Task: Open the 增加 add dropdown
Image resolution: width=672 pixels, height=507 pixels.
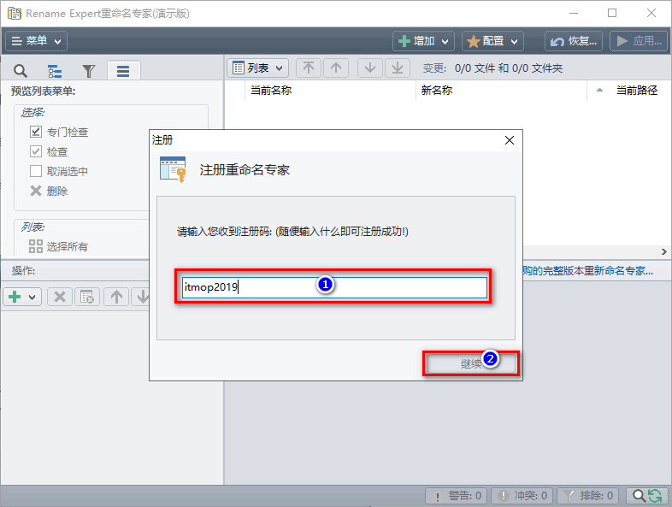Action: (423, 41)
